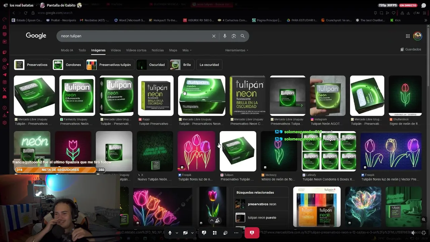430x242 pixels.
Task: Toggle screen sharing in call bar
Action: tap(204, 233)
